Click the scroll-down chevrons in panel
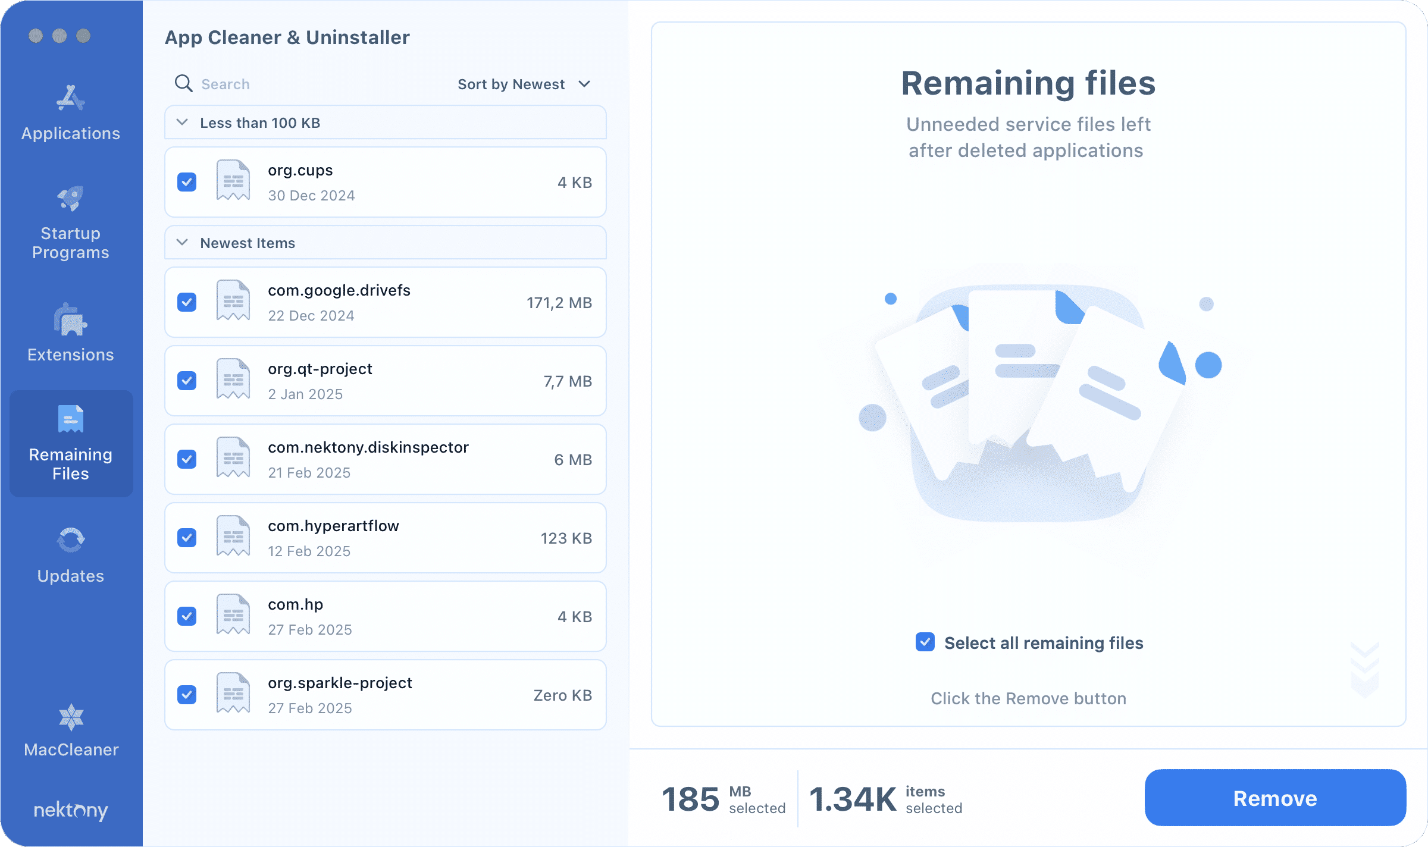 click(1364, 670)
